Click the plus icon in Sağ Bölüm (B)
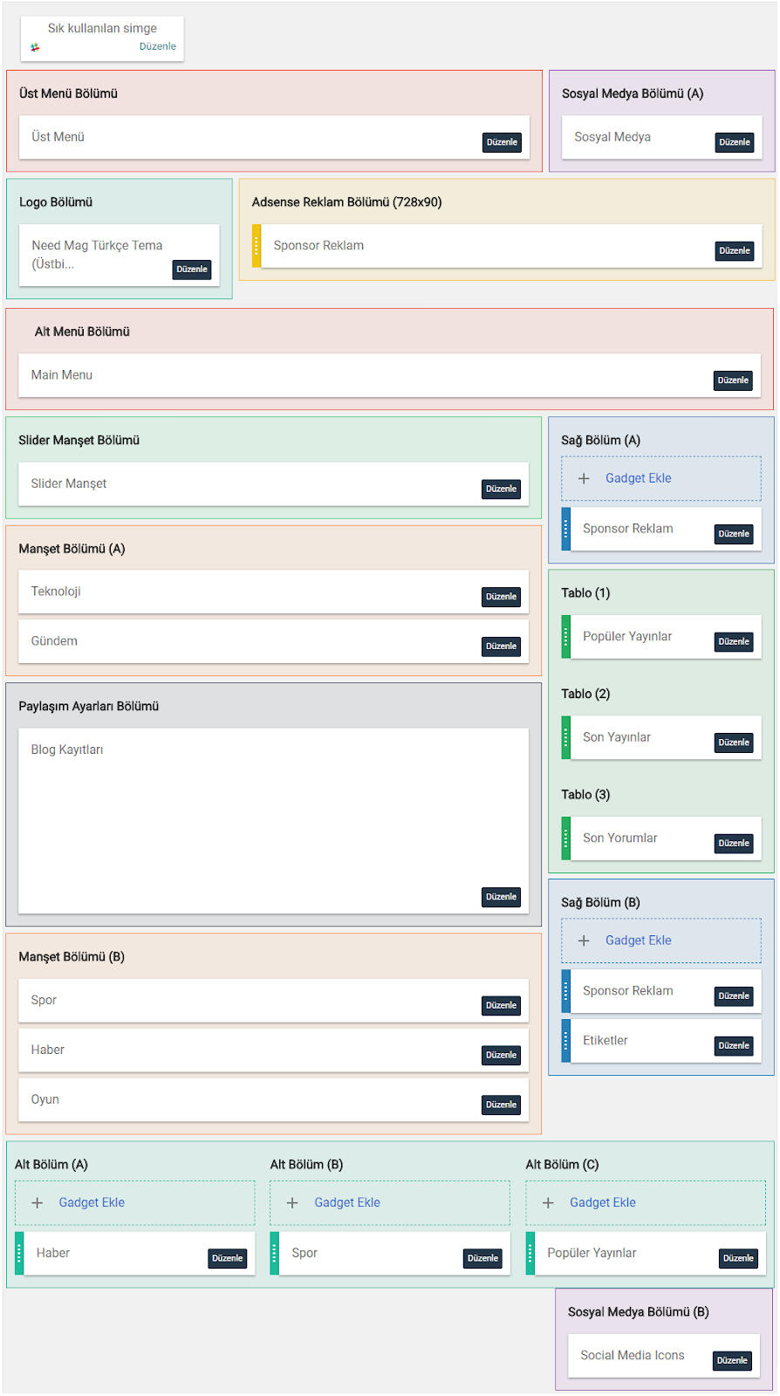 585,941
